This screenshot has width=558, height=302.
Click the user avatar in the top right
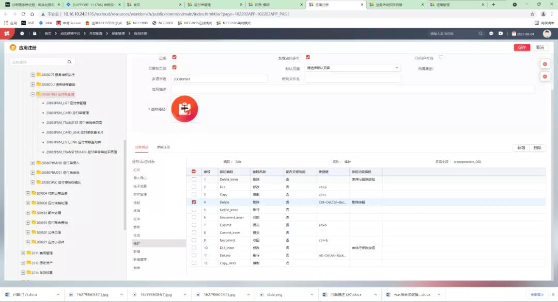(x=547, y=33)
